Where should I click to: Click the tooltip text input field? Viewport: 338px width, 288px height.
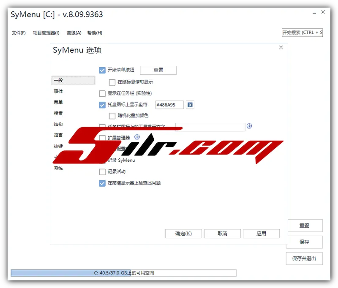210,127
